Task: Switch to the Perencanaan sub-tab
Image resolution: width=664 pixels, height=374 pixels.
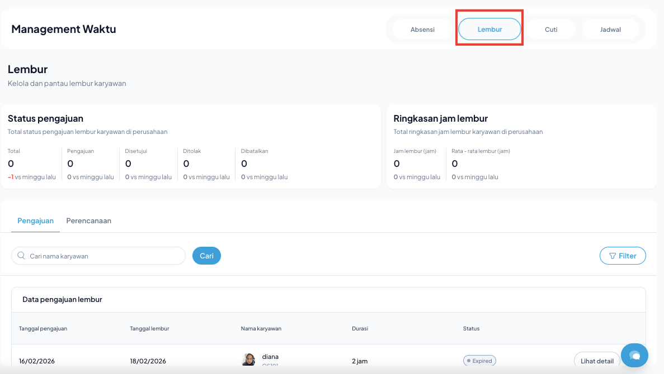Action: (x=88, y=221)
